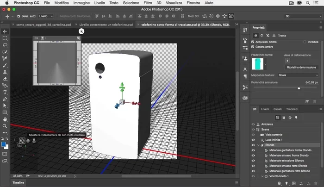
Task: Uncheck Acquisisci ombre checkbox
Action: (x=253, y=42)
